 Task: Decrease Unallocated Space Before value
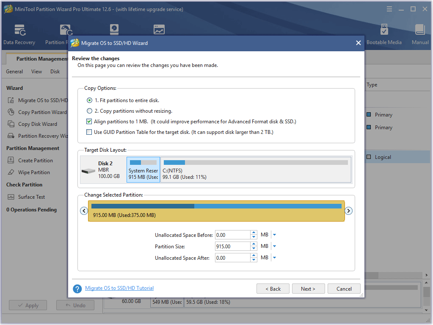(254, 237)
